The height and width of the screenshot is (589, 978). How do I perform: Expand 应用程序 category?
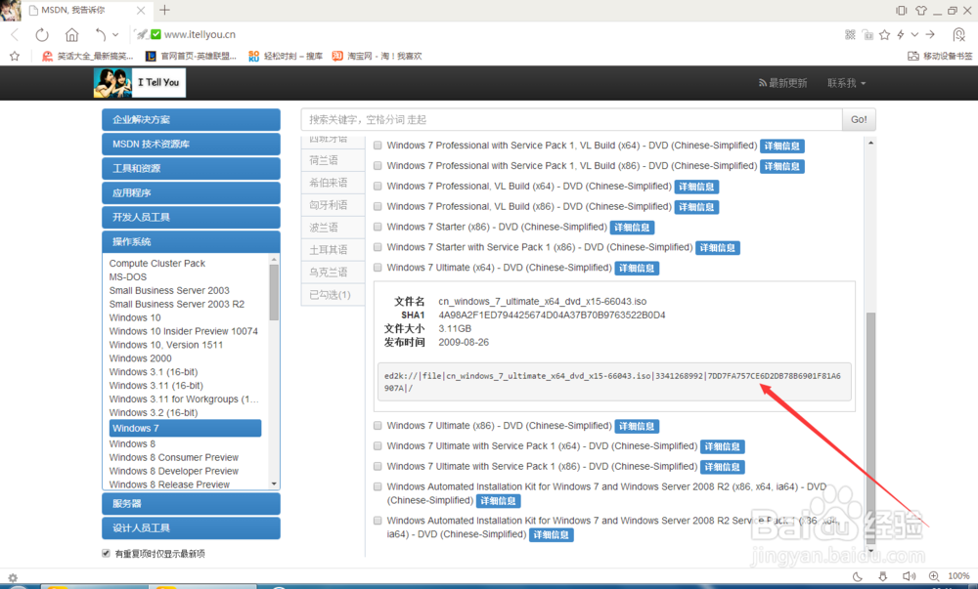coord(191,193)
